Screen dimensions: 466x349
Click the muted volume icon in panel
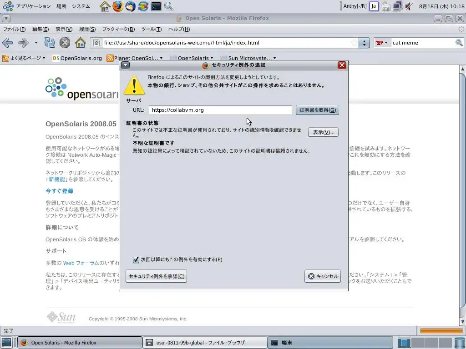(x=409, y=6)
